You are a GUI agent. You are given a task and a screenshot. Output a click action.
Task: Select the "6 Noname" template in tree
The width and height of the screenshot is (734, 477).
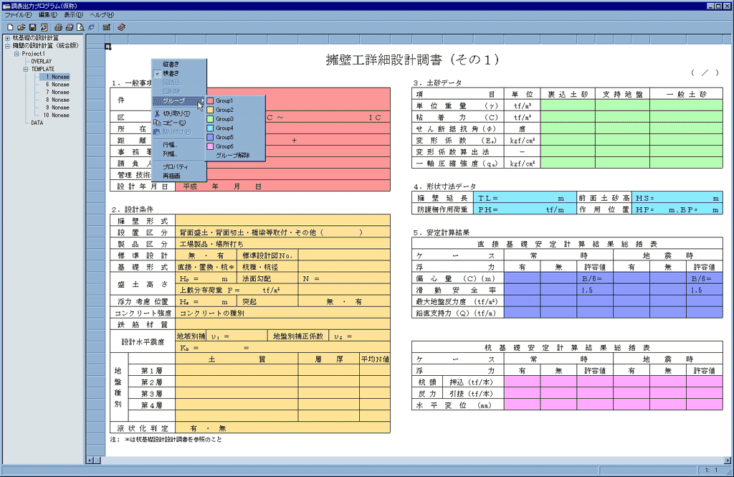[x=57, y=85]
